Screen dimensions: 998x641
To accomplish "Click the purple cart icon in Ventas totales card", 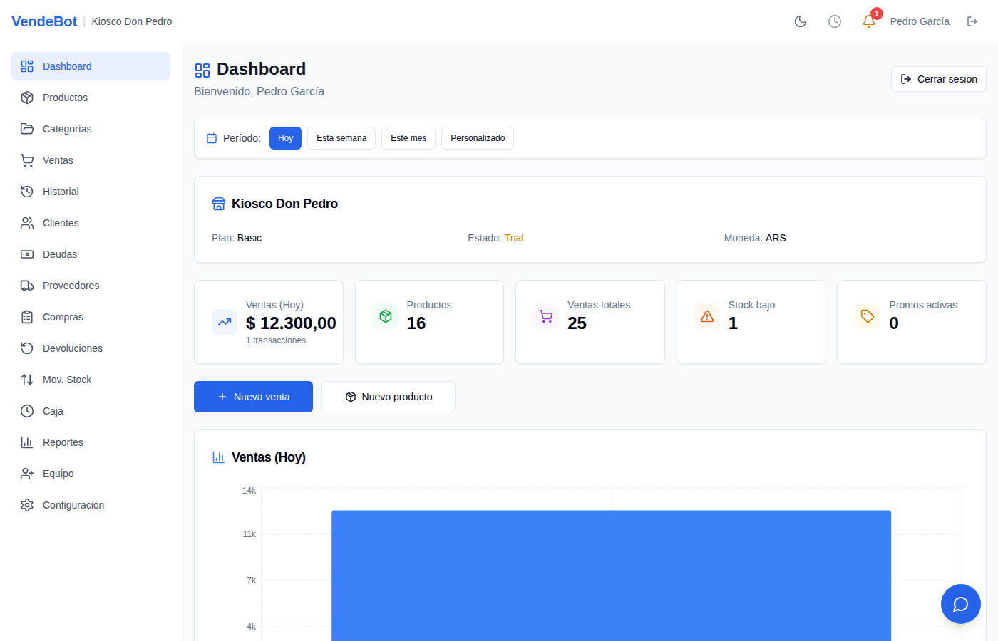I will 546,316.
